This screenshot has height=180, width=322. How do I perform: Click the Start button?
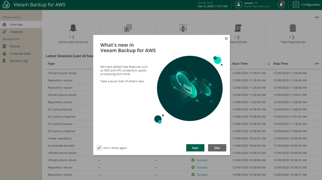point(195,148)
